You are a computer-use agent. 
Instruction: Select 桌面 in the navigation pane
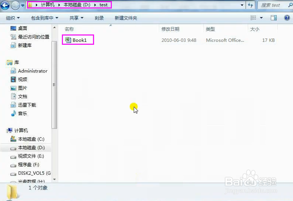[x=23, y=29]
